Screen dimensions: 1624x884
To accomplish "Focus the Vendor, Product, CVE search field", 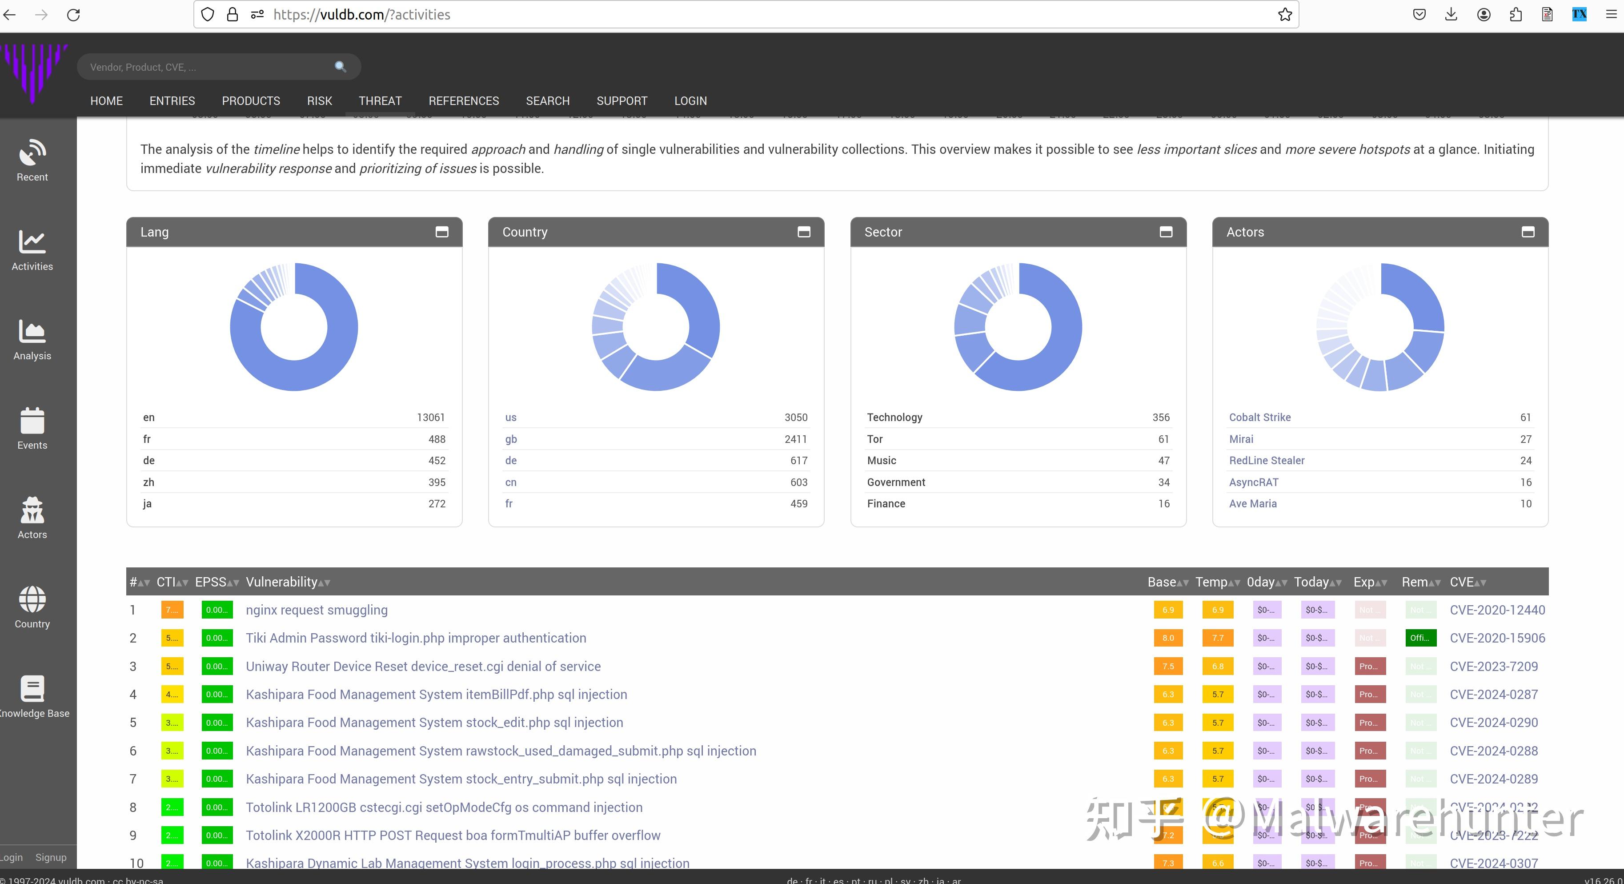I will pos(208,67).
